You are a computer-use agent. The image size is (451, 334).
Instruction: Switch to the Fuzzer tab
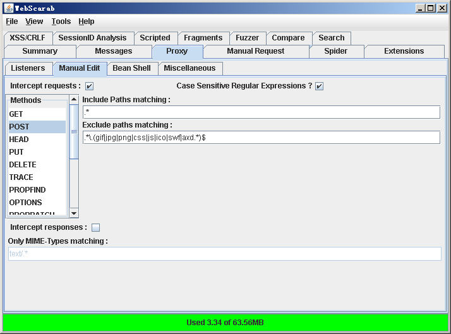(248, 38)
